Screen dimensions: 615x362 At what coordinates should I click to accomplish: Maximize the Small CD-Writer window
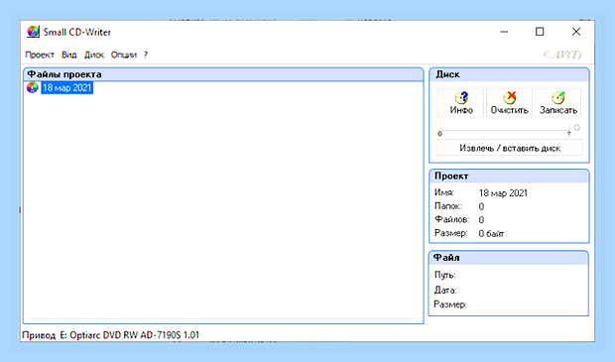[540, 32]
